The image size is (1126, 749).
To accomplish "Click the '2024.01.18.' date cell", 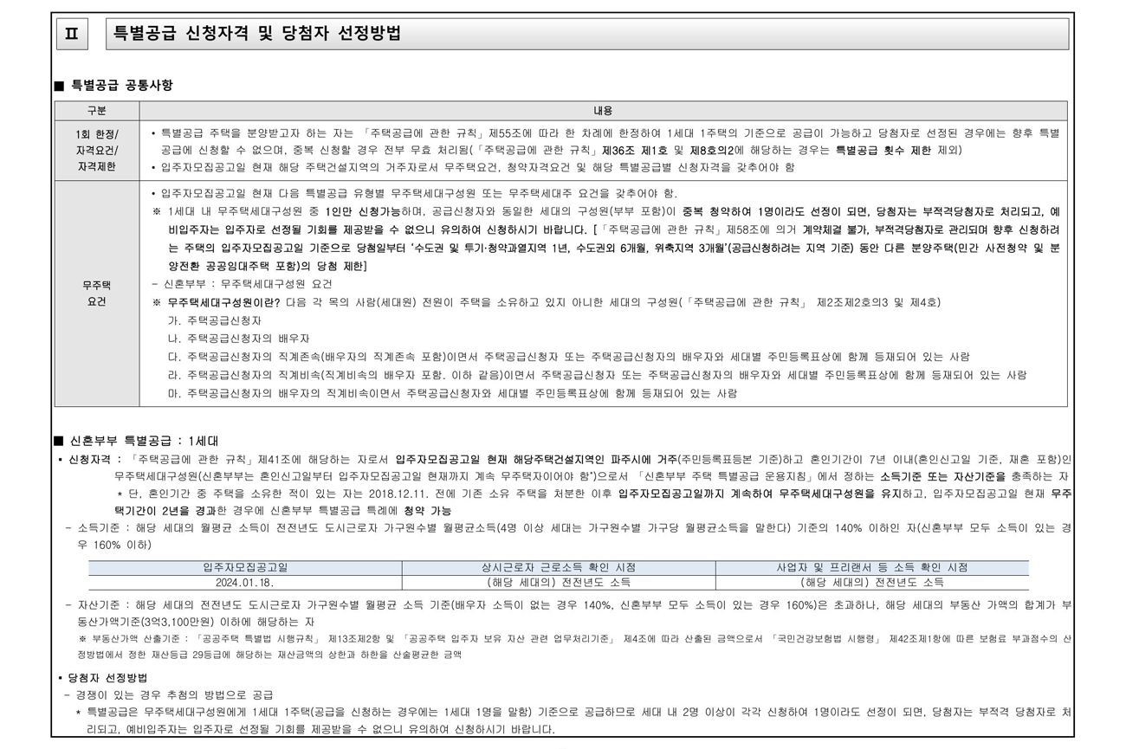I will click(x=245, y=583).
